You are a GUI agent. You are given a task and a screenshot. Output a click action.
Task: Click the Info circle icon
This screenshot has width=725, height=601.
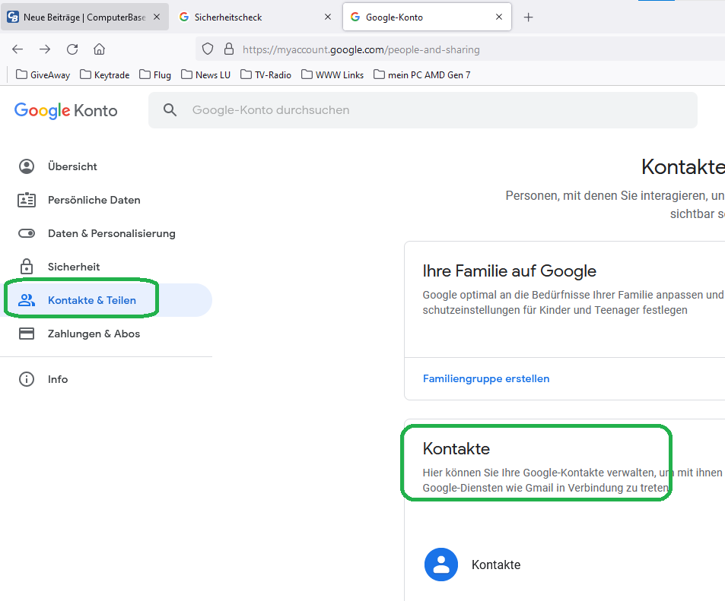pos(27,379)
